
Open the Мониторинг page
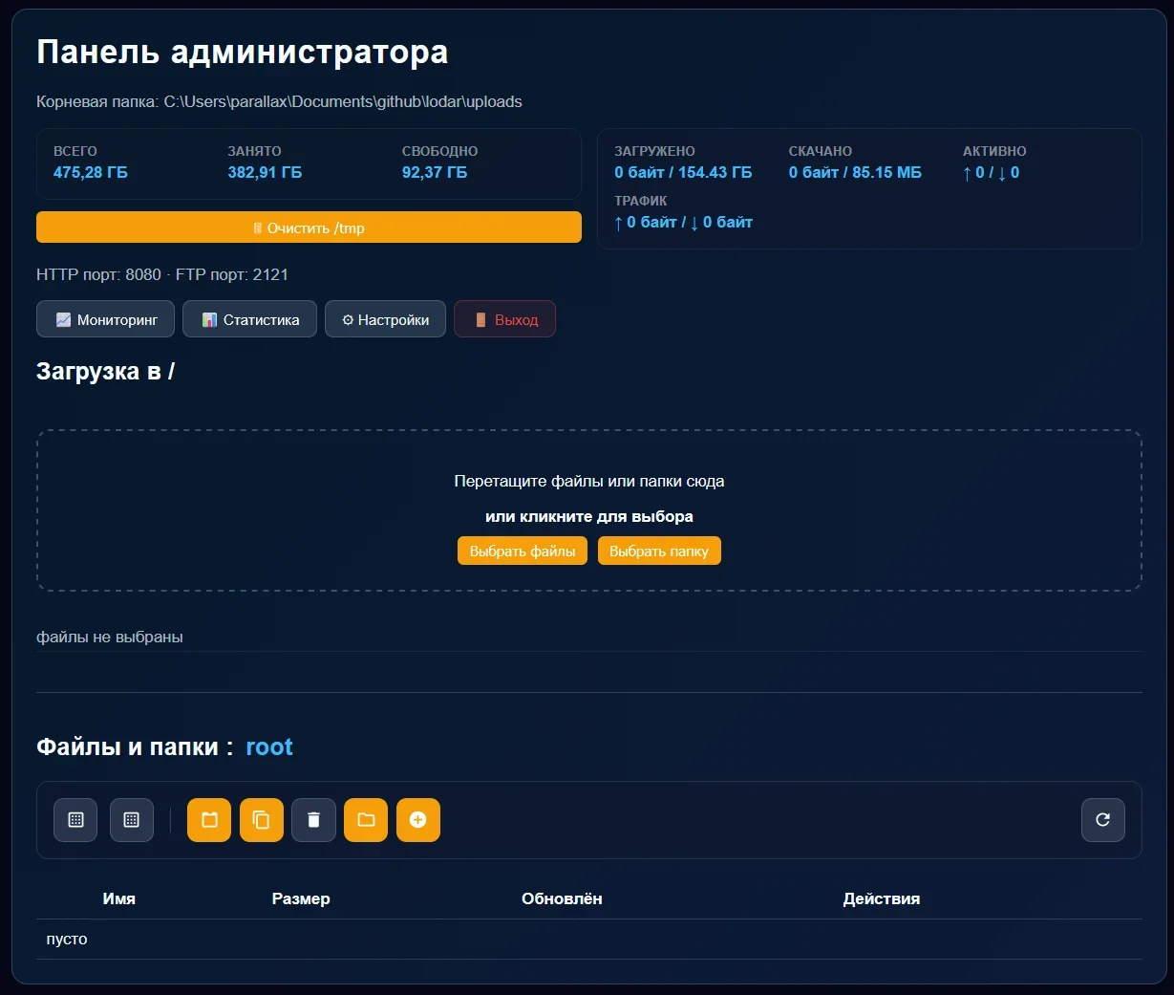point(106,319)
